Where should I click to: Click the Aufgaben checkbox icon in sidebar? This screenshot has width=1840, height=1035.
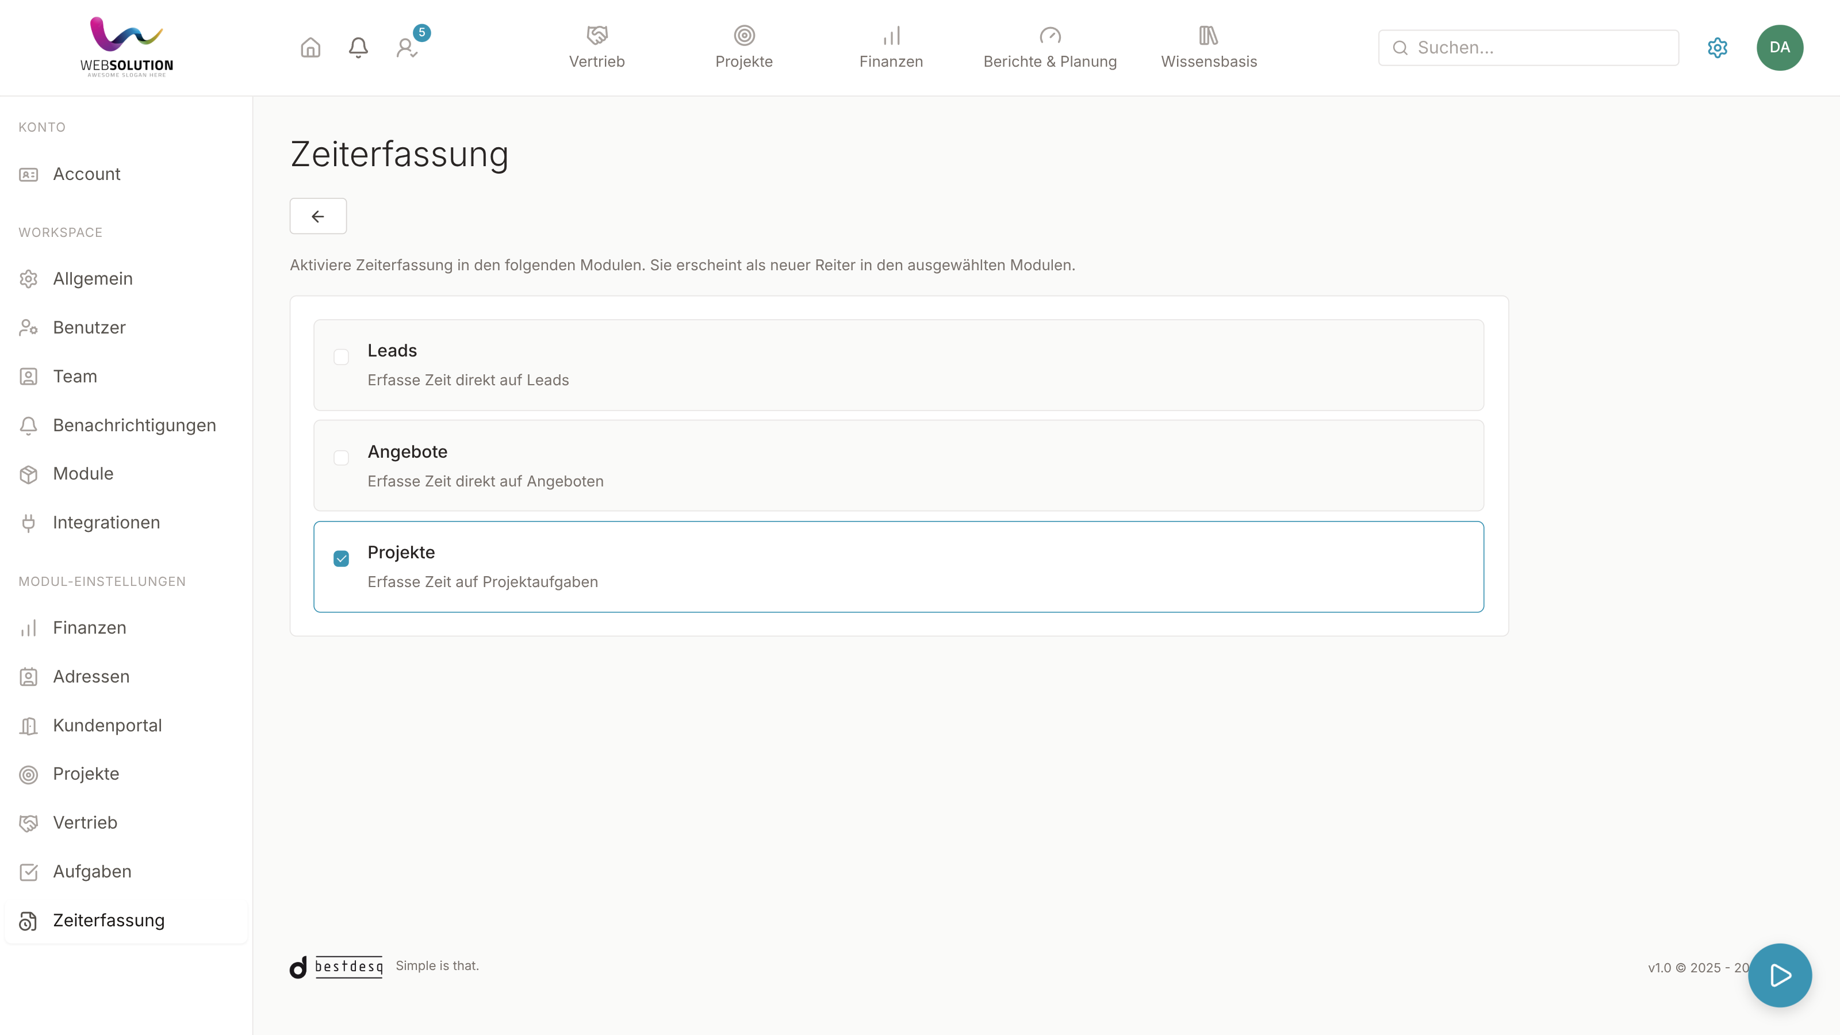point(29,872)
